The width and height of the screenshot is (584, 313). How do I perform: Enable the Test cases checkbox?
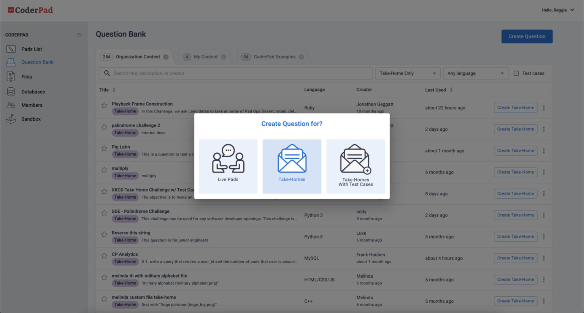click(516, 73)
